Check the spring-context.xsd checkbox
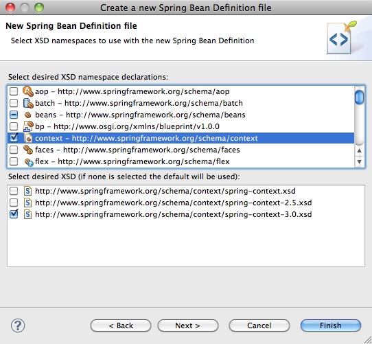This screenshot has height=344, width=372. (x=14, y=191)
